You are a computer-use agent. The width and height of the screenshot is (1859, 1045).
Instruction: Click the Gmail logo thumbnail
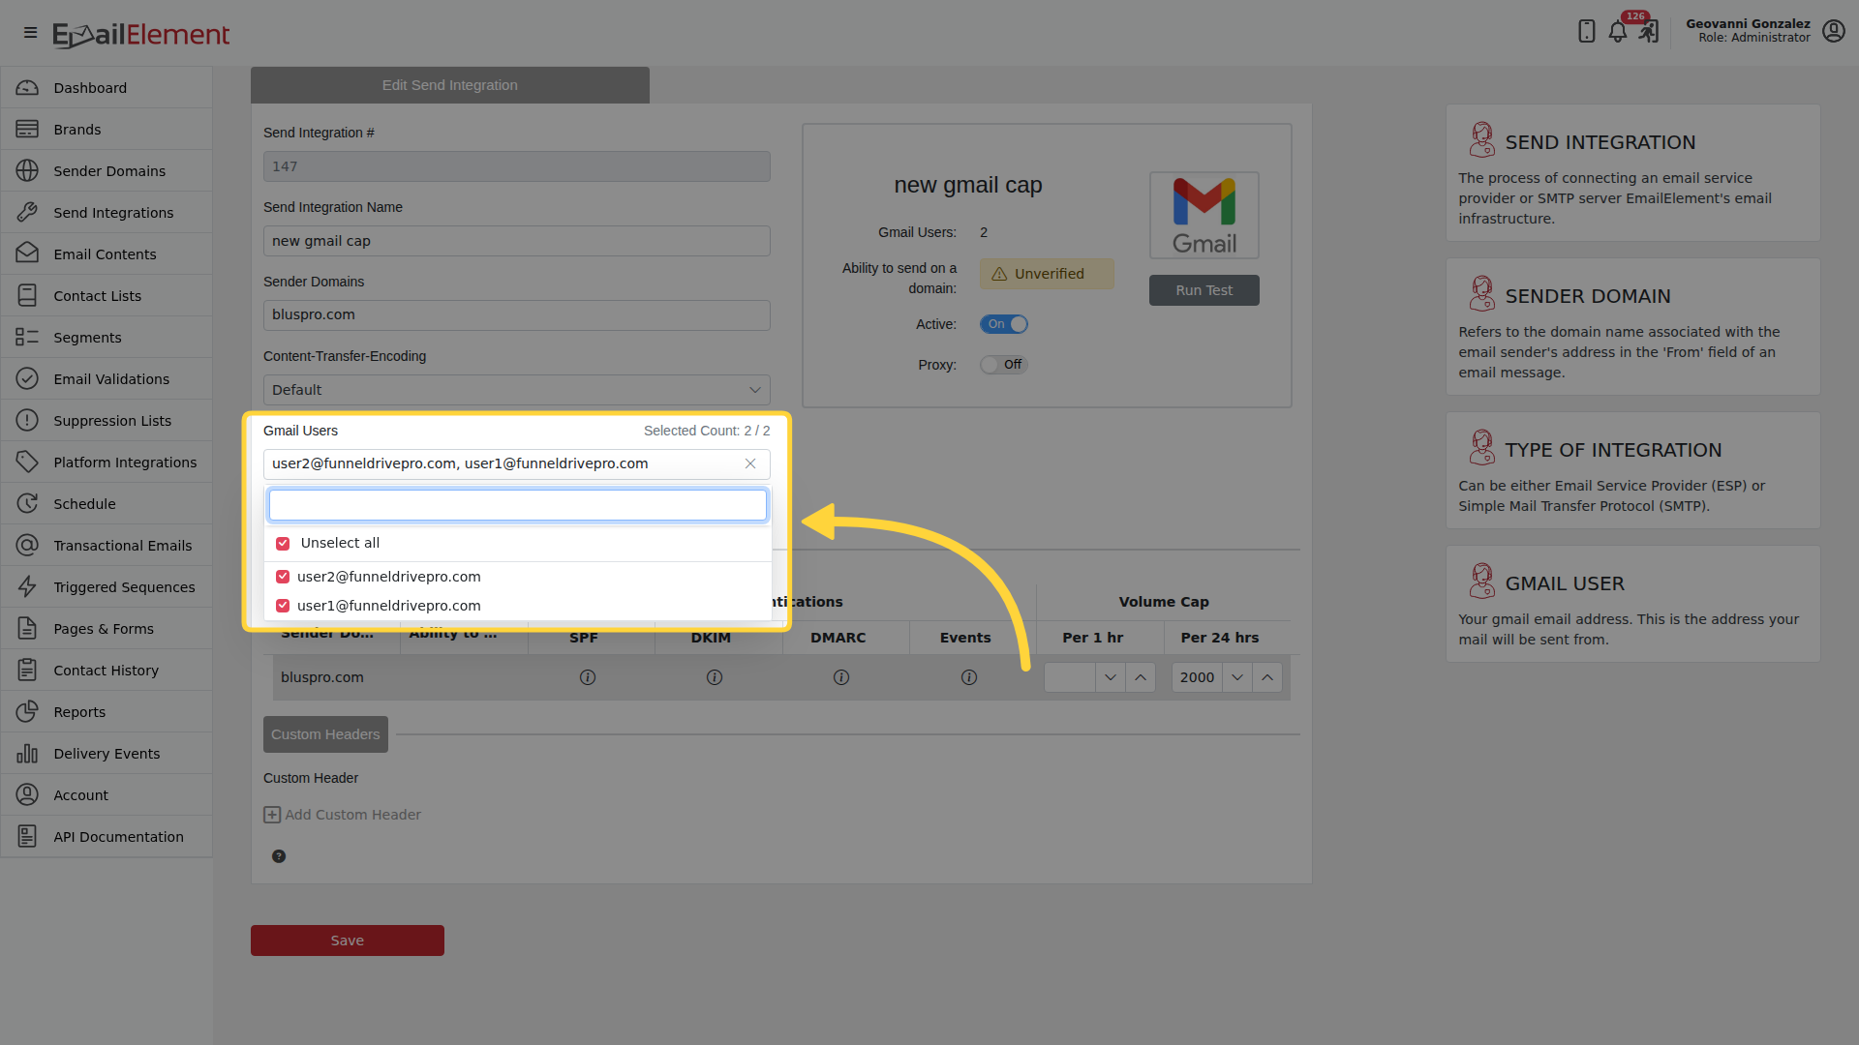point(1204,215)
